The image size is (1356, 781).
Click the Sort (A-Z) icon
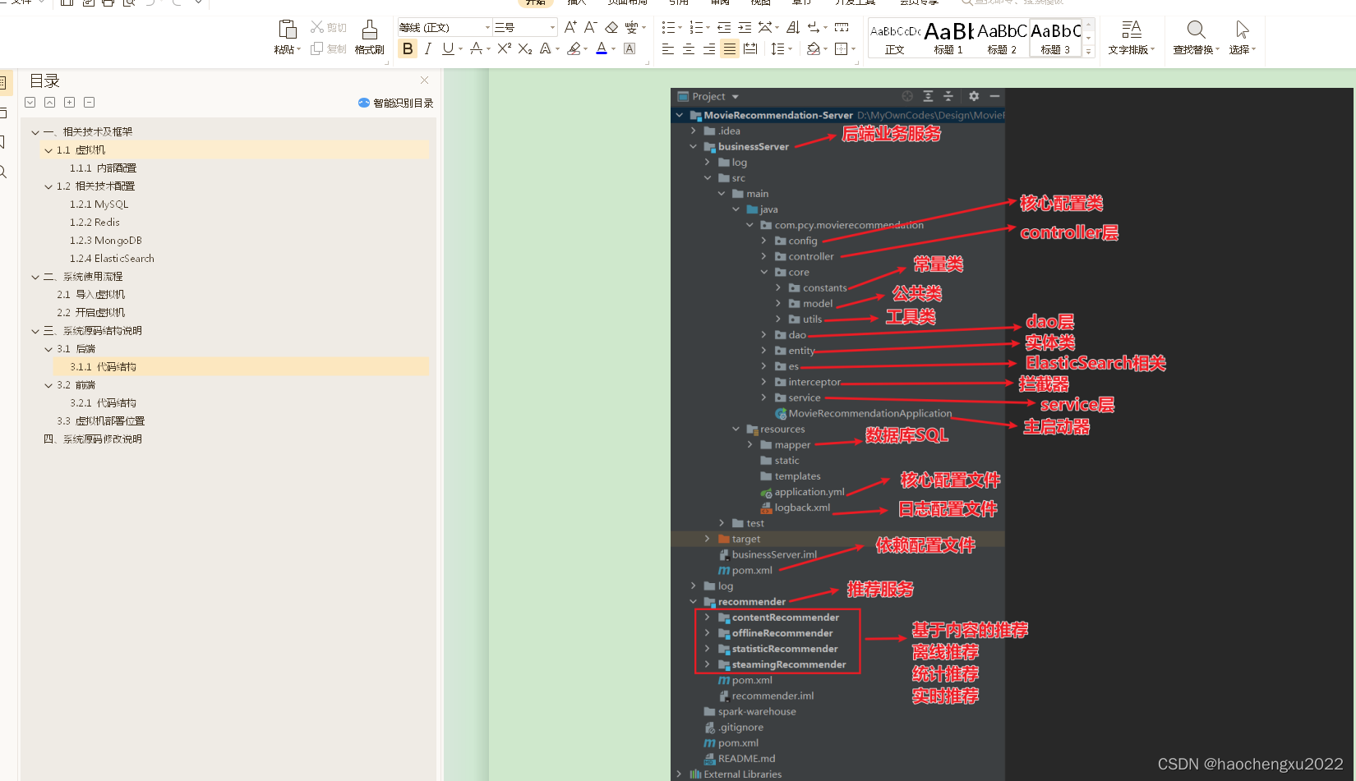click(x=793, y=28)
